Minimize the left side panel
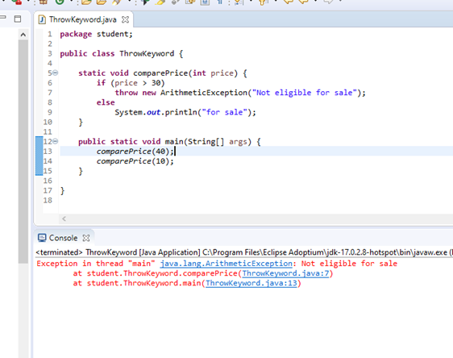The width and height of the screenshot is (453, 358). click(3, 18)
